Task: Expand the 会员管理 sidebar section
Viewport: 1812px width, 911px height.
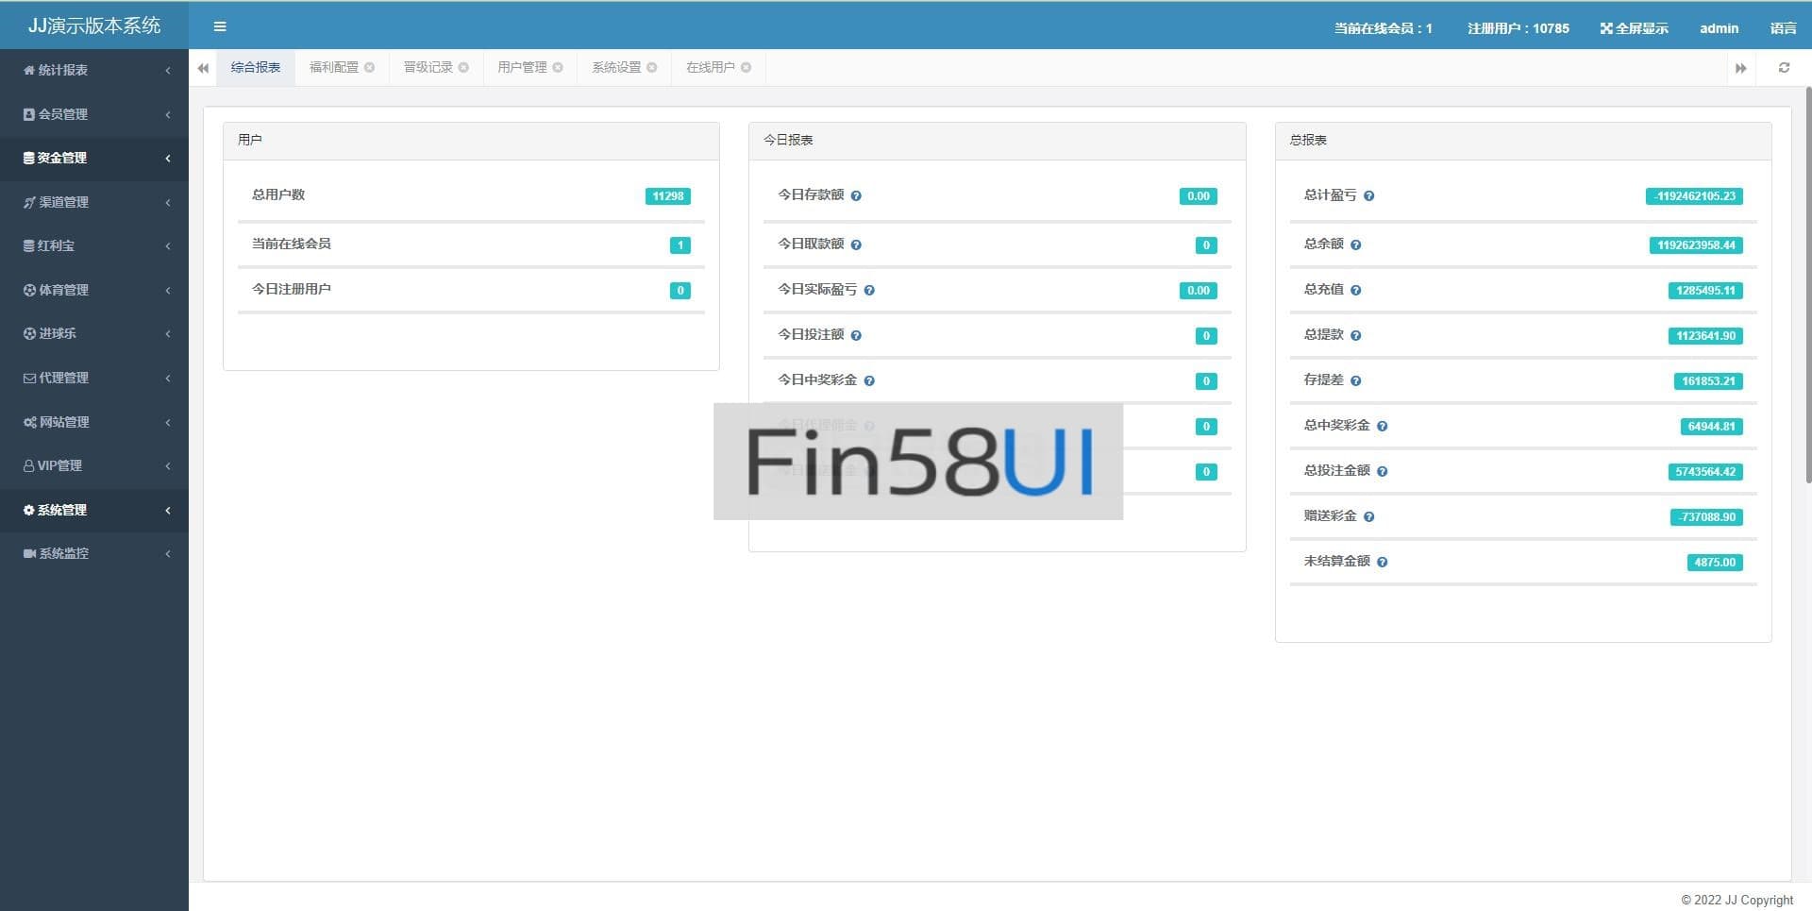Action: (94, 114)
